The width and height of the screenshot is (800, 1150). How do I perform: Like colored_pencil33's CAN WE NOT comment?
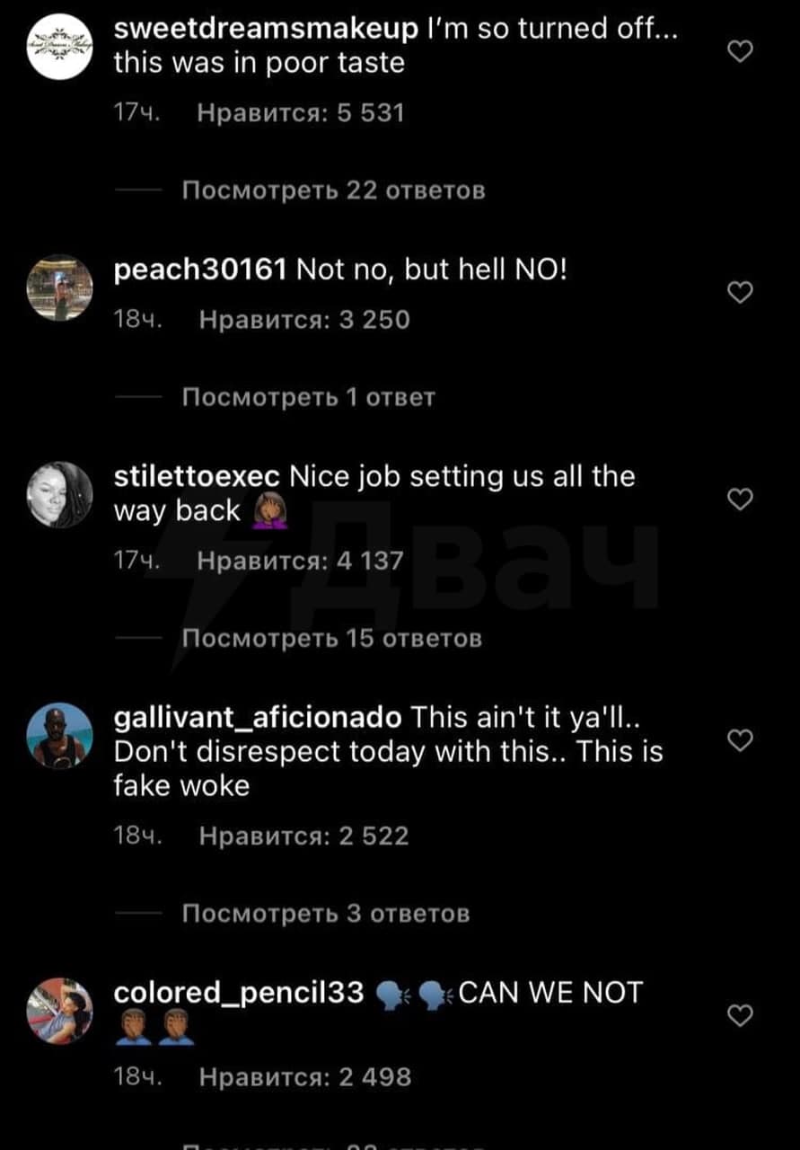[738, 1016]
